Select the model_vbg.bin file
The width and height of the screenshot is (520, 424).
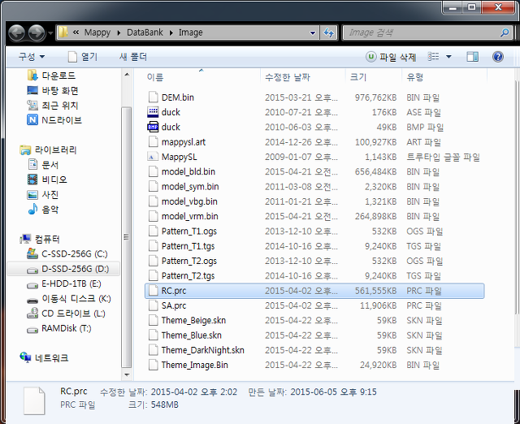314,201
